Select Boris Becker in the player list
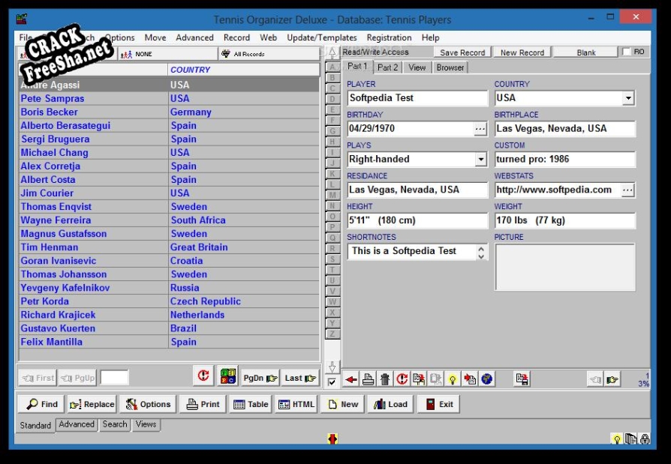Image resolution: width=671 pixels, height=464 pixels. click(x=50, y=112)
